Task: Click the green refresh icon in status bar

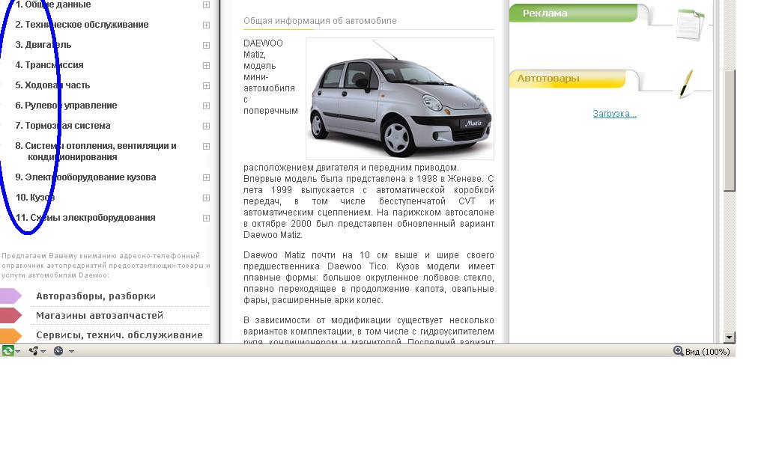Action: coord(7,351)
